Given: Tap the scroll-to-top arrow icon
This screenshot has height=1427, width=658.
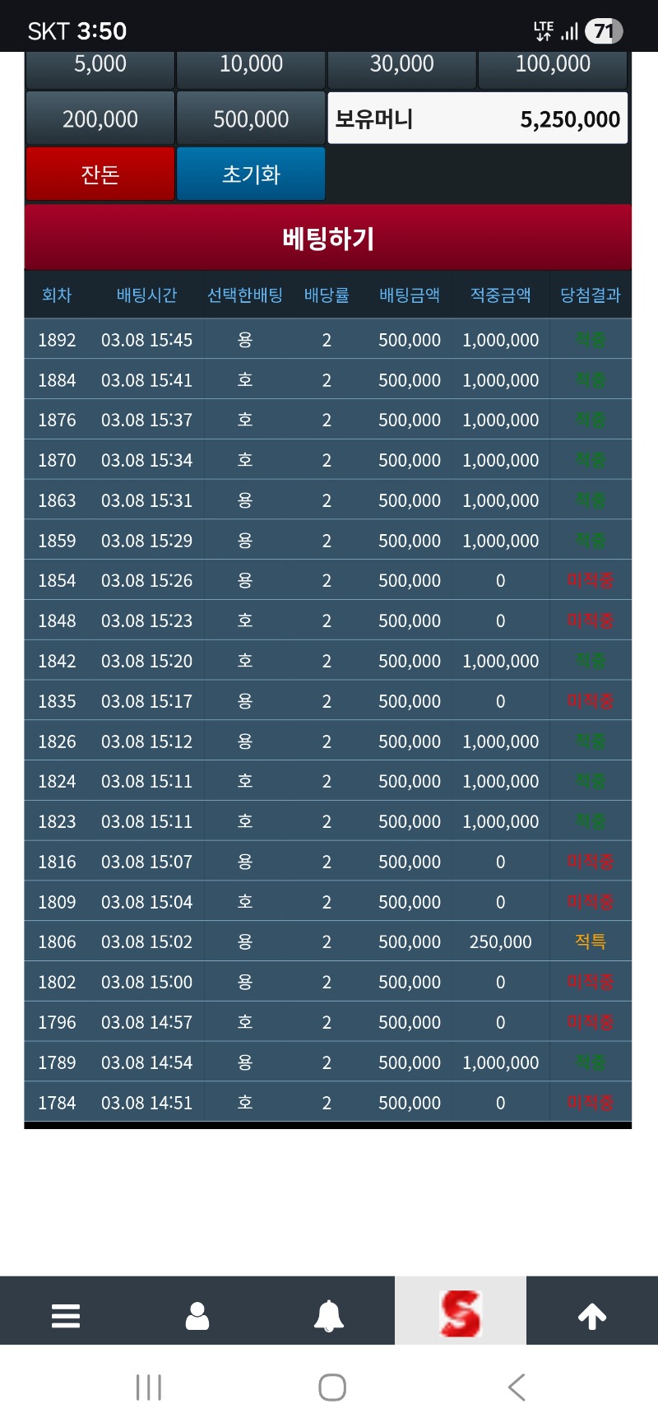Looking at the screenshot, I should pos(592,1315).
